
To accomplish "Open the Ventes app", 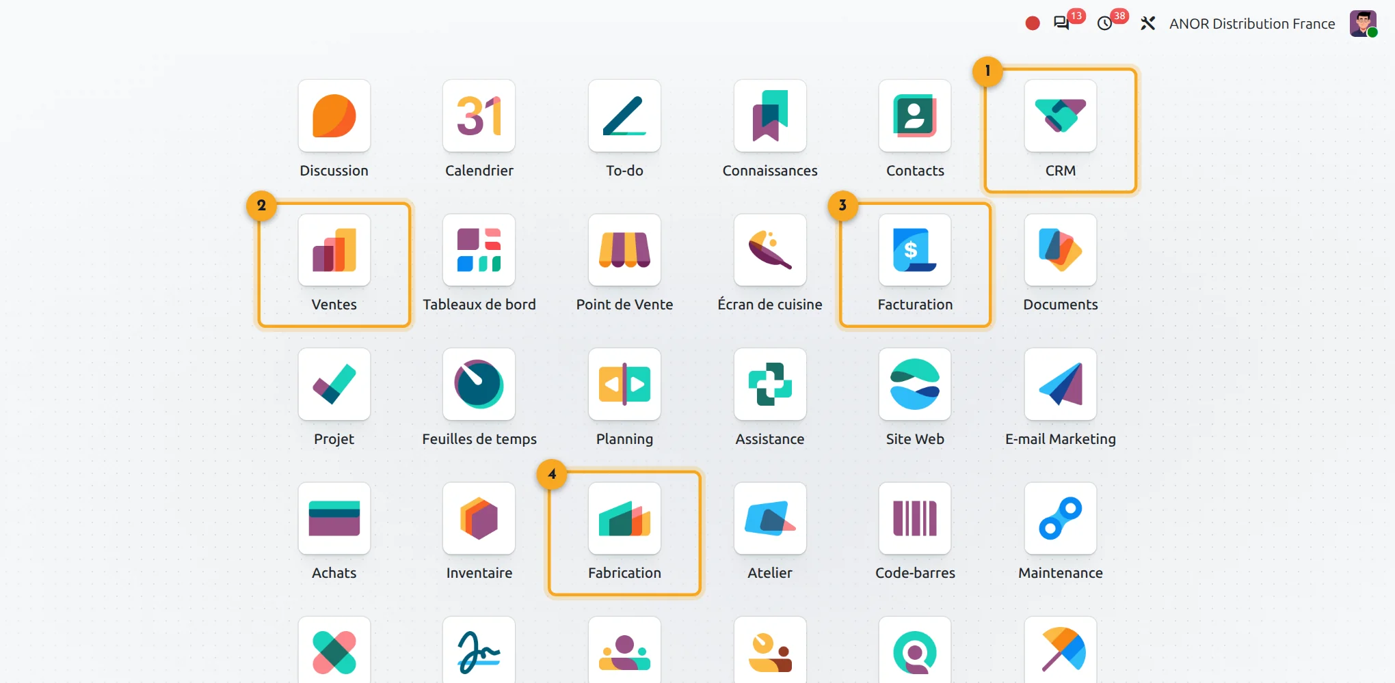I will (x=334, y=250).
